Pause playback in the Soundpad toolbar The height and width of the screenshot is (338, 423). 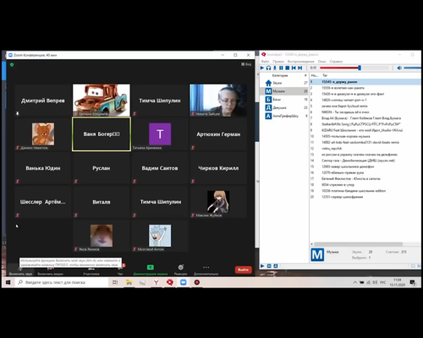(x=281, y=68)
